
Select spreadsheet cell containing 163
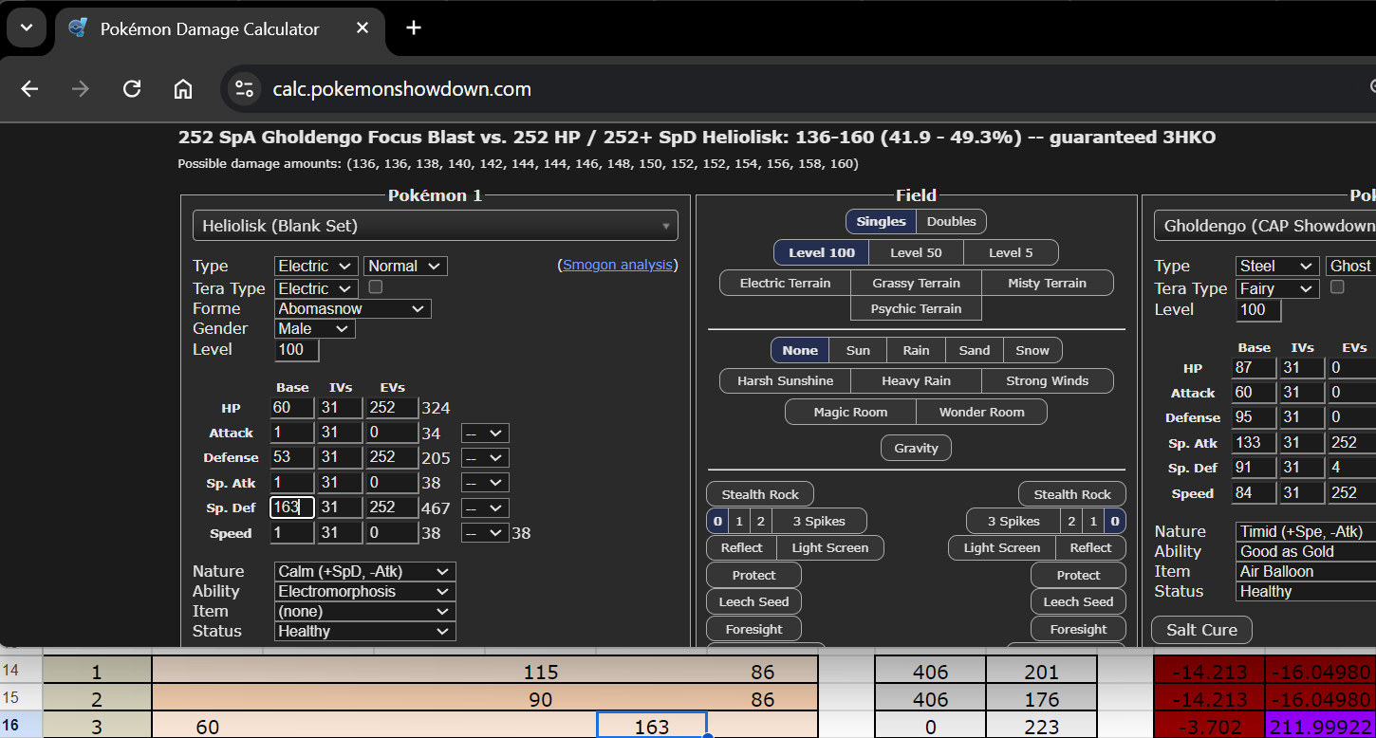[x=651, y=726]
